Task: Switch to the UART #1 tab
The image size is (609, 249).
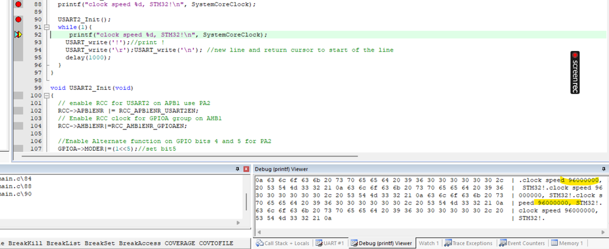Action: [x=330, y=243]
